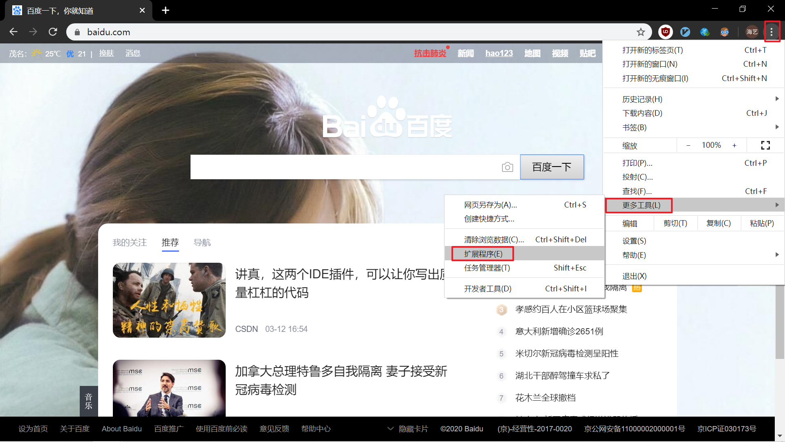Open the 视频 link
The width and height of the screenshot is (785, 442).
point(560,53)
